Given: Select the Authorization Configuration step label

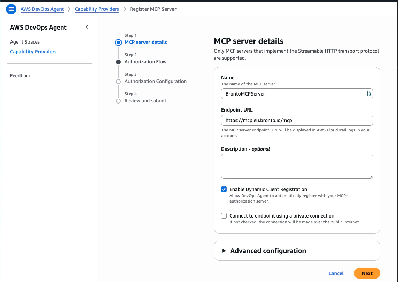Looking at the screenshot, I should coord(156,81).
